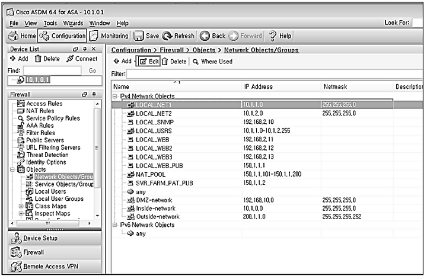This screenshot has width=427, height=279.
Task: Click Connect in Device List
Action: tap(82, 59)
